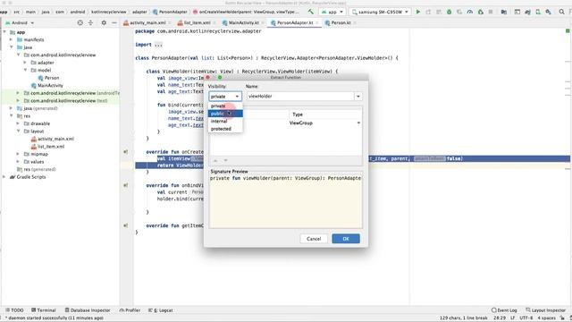
Task: Click the override gutter icon beside getItemCount
Action: (125, 225)
